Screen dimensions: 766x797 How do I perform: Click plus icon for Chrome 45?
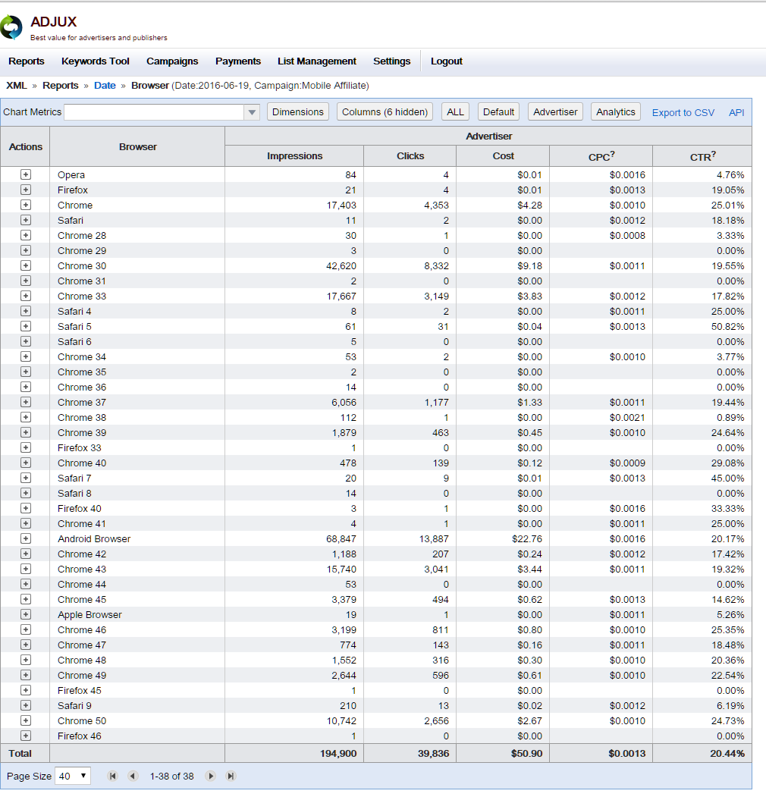pyautogui.click(x=26, y=599)
